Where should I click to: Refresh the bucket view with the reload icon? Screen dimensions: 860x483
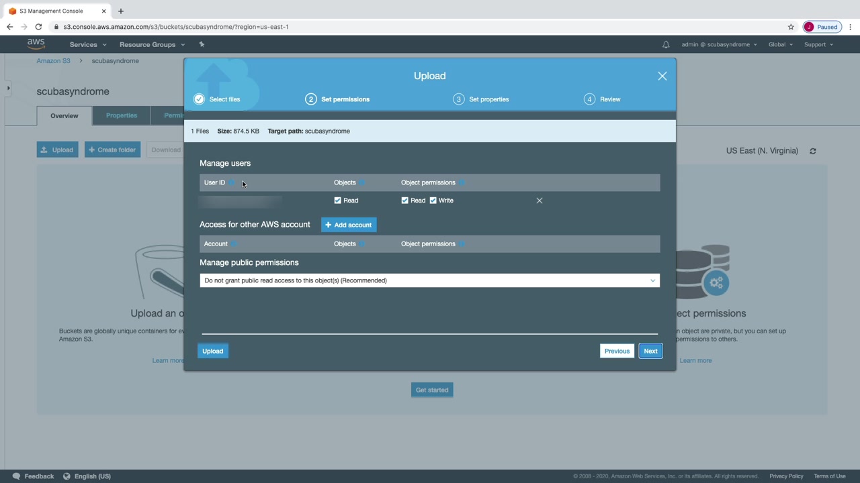point(813,151)
